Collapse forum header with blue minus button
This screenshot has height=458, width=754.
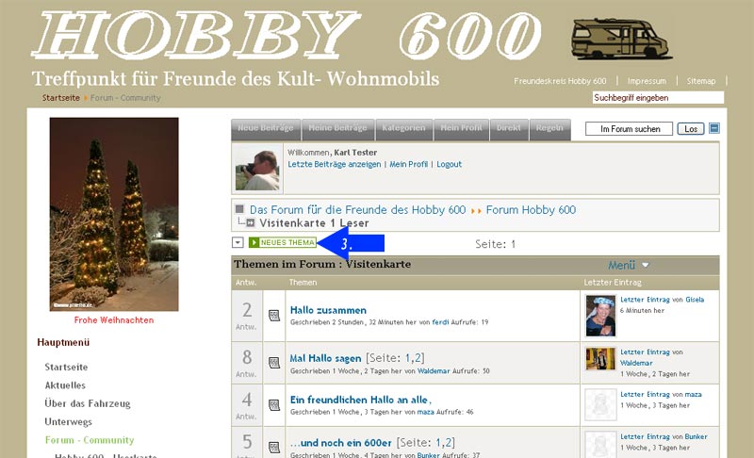pyautogui.click(x=714, y=128)
